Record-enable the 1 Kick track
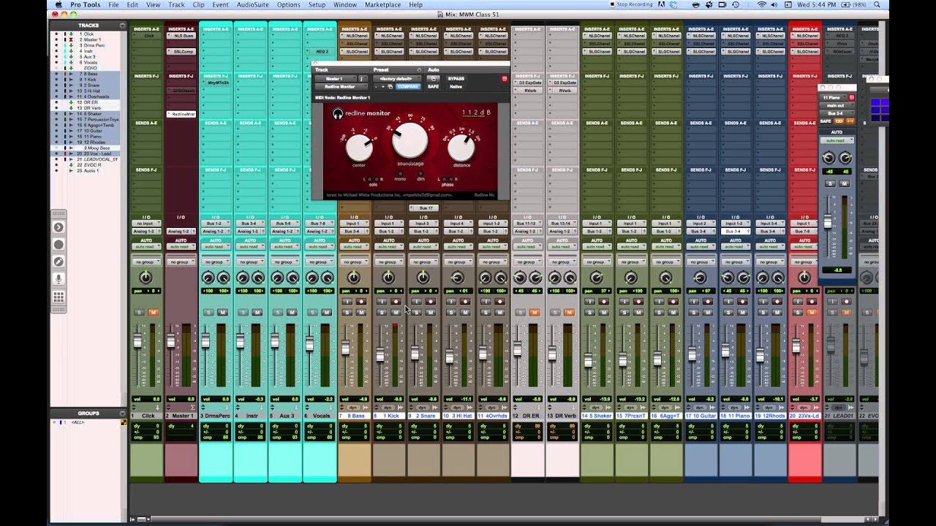Screen dimensions: 936x526 tap(396, 302)
